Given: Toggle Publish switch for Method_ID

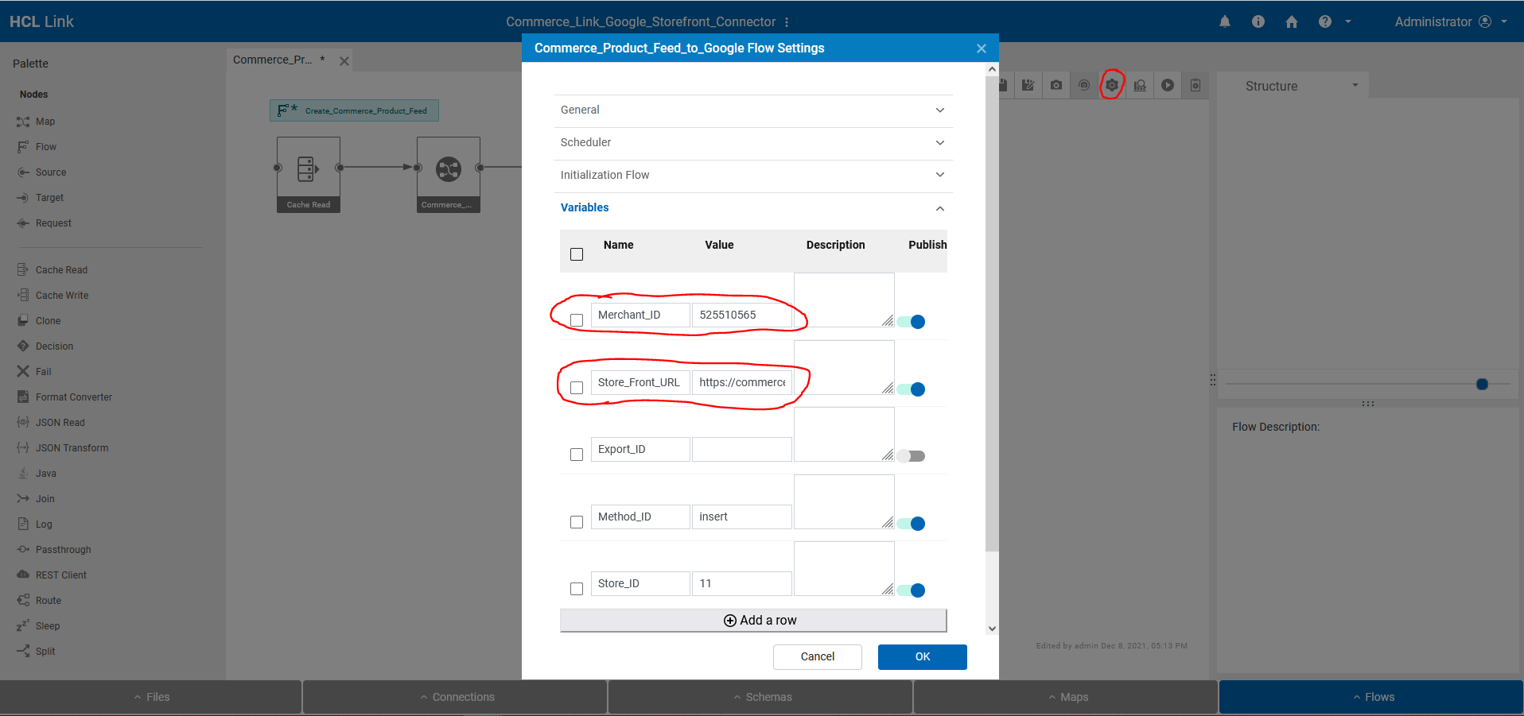Looking at the screenshot, I should [x=911, y=524].
